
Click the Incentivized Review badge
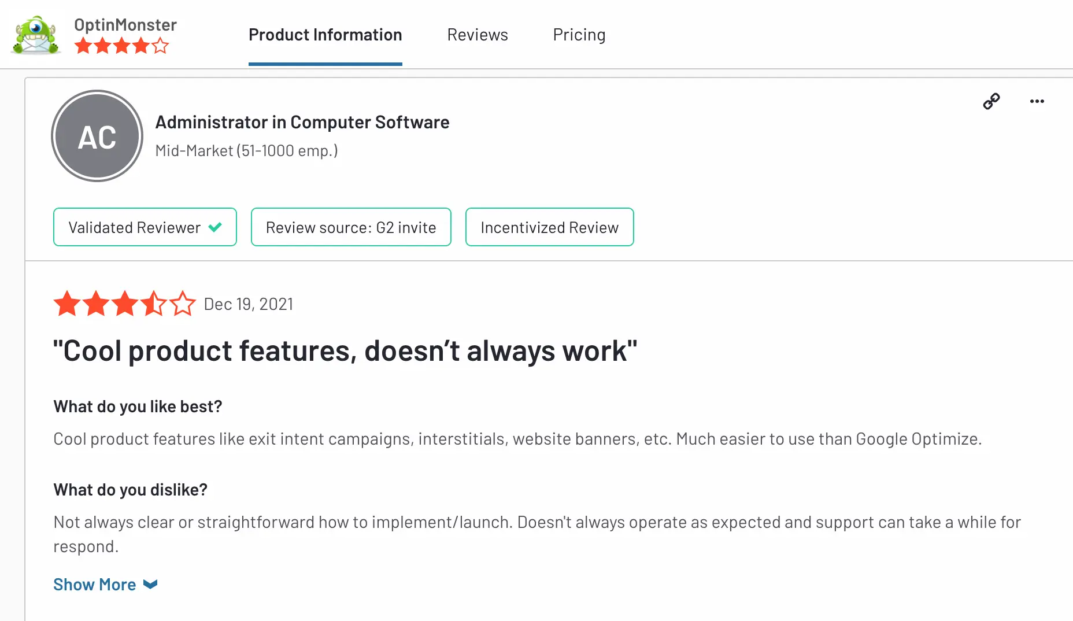tap(549, 227)
